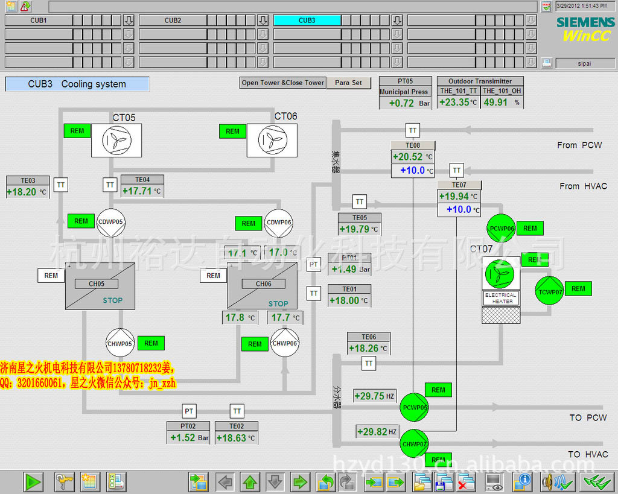Open the user login key icon
The height and width of the screenshot is (494, 618).
click(x=65, y=481)
